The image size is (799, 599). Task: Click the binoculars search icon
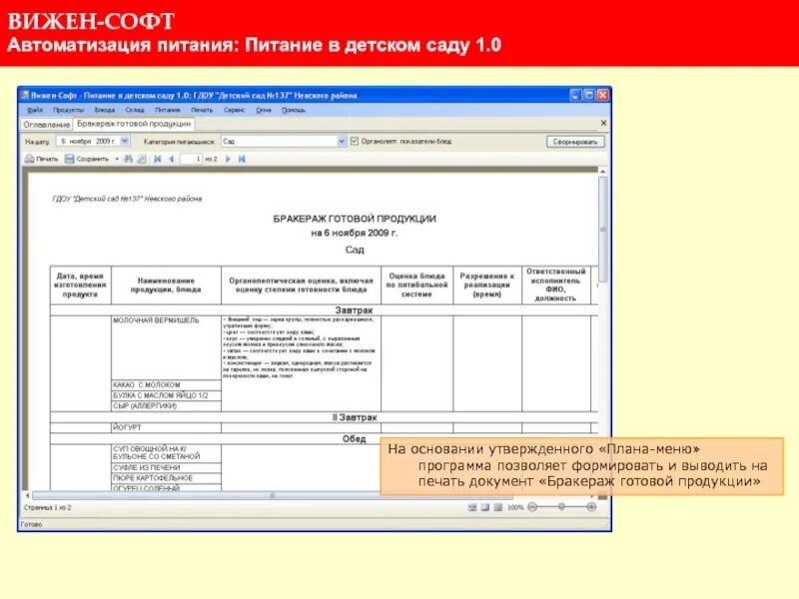pos(129,159)
